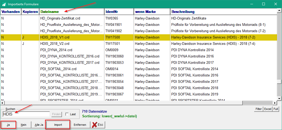Click description PDI DYNA Kontrollliste 2014
Image resolution: width=282 pixels, height=130 pixels.
pos(192,50)
